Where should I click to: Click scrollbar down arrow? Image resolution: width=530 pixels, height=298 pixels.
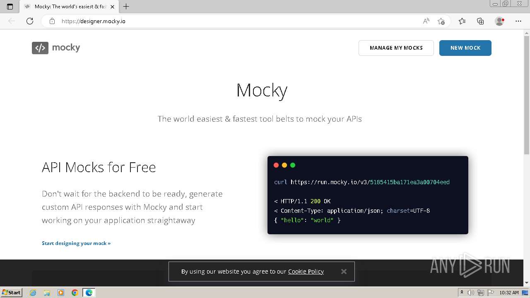coord(527,283)
